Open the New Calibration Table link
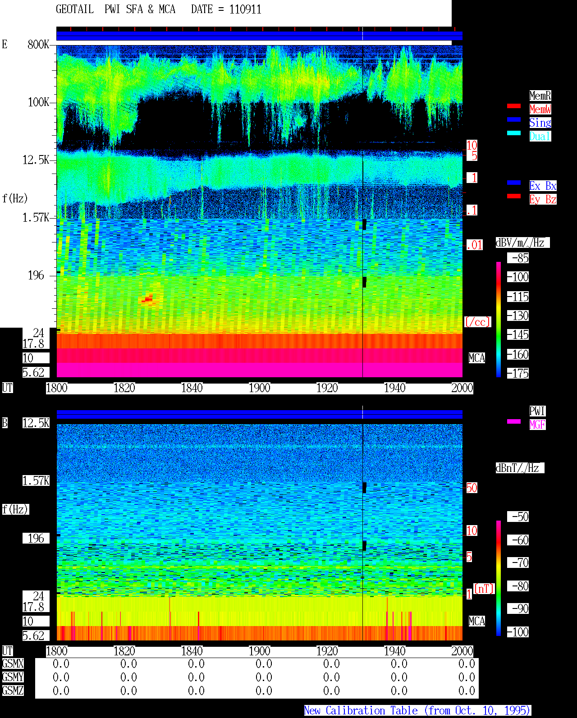 [417, 711]
